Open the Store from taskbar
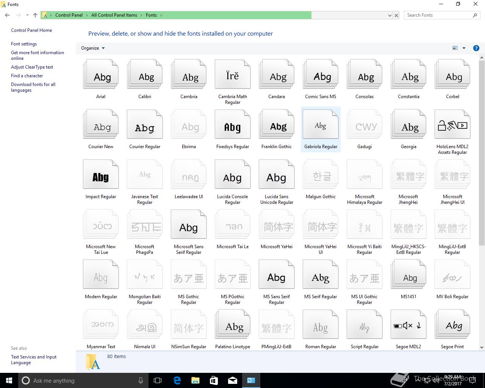Viewport: 485px width, 388px height. (214, 380)
